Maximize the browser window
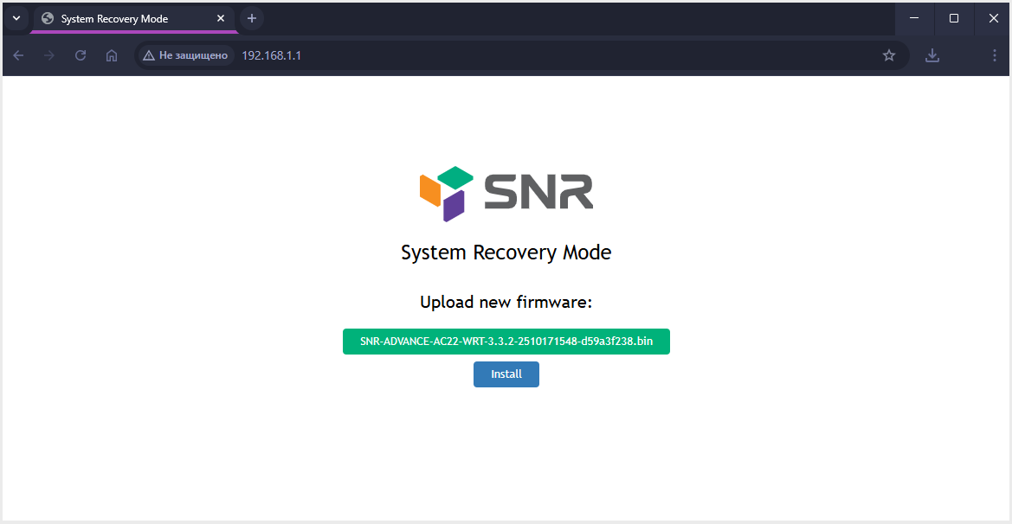Viewport: 1012px width, 524px height. [954, 18]
